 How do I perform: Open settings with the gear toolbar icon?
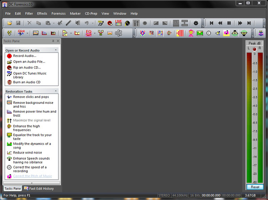(x=196, y=23)
